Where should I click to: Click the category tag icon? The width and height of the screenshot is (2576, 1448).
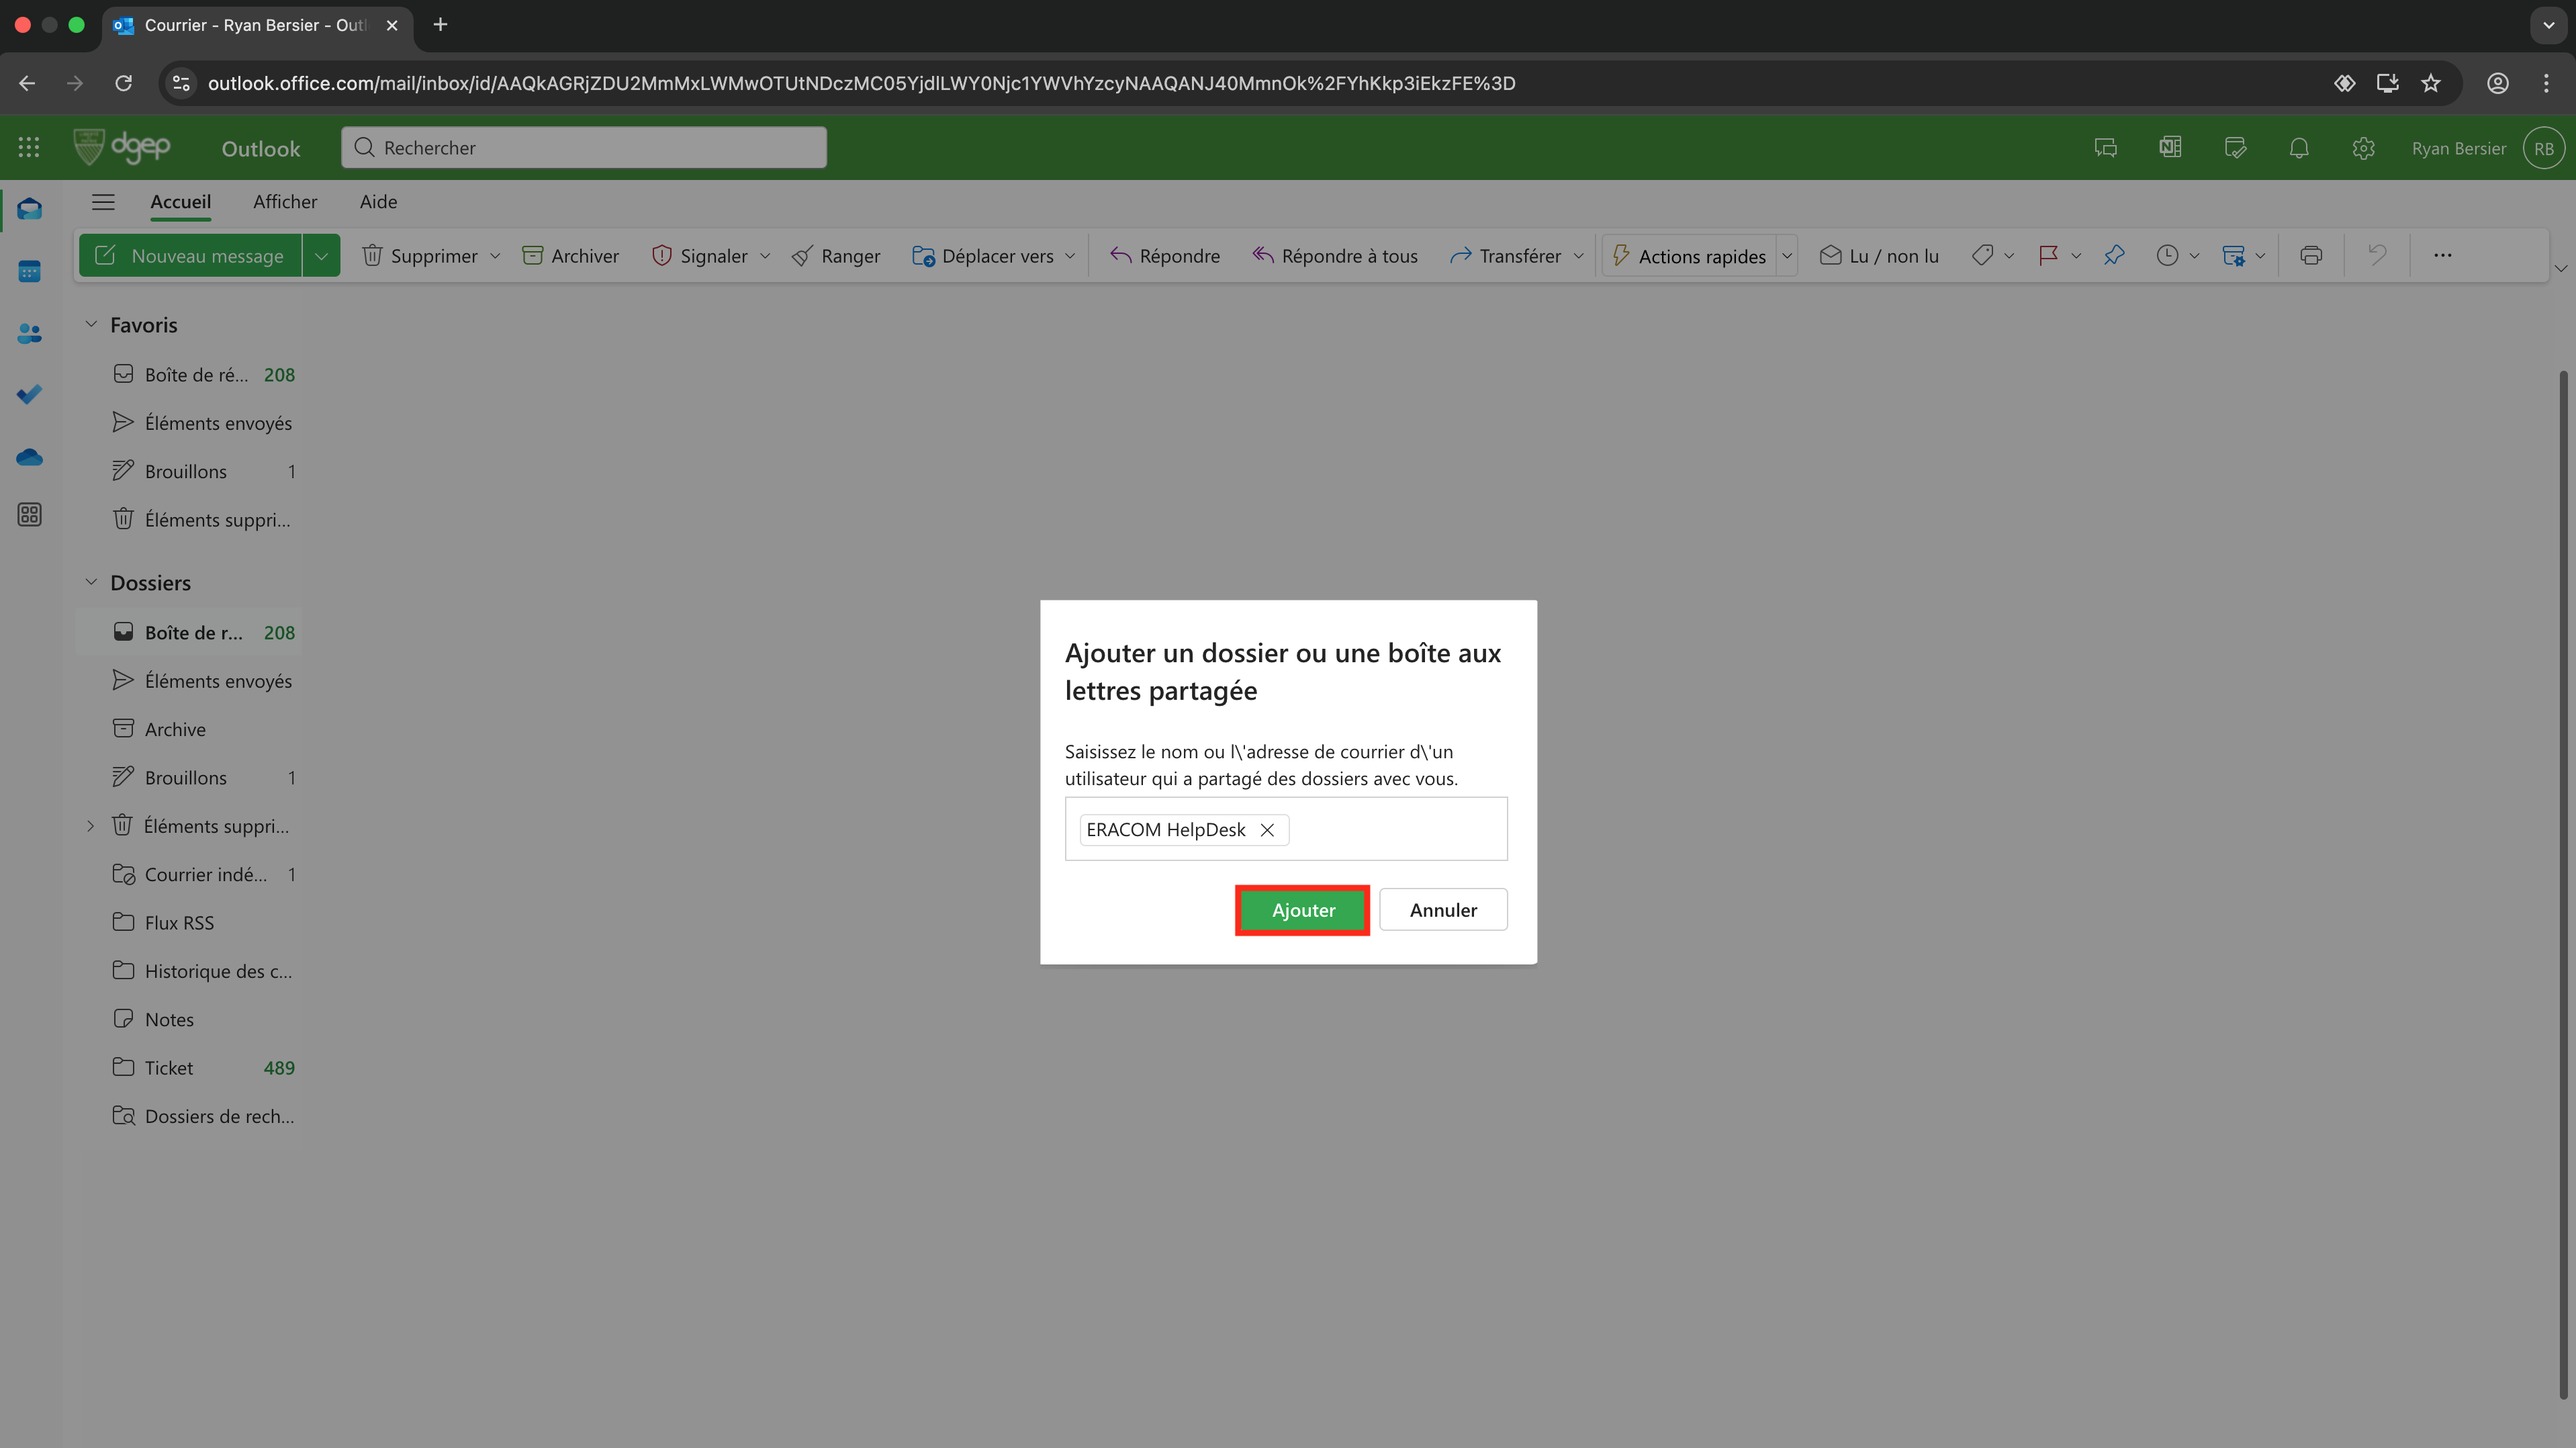[1982, 256]
